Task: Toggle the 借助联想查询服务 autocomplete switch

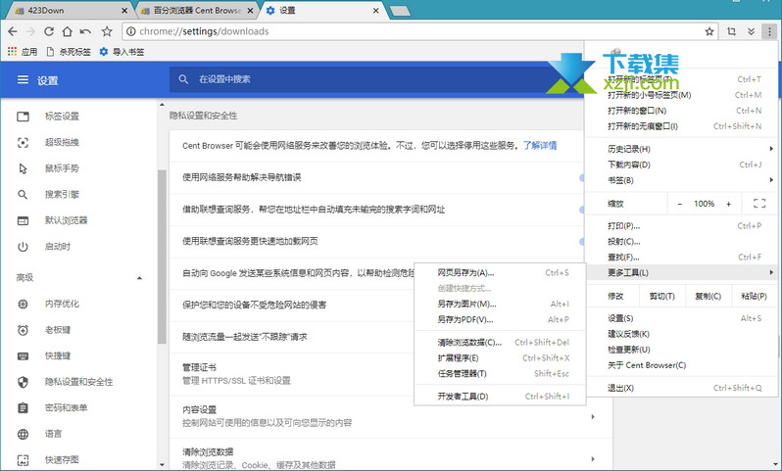Action: [x=581, y=210]
